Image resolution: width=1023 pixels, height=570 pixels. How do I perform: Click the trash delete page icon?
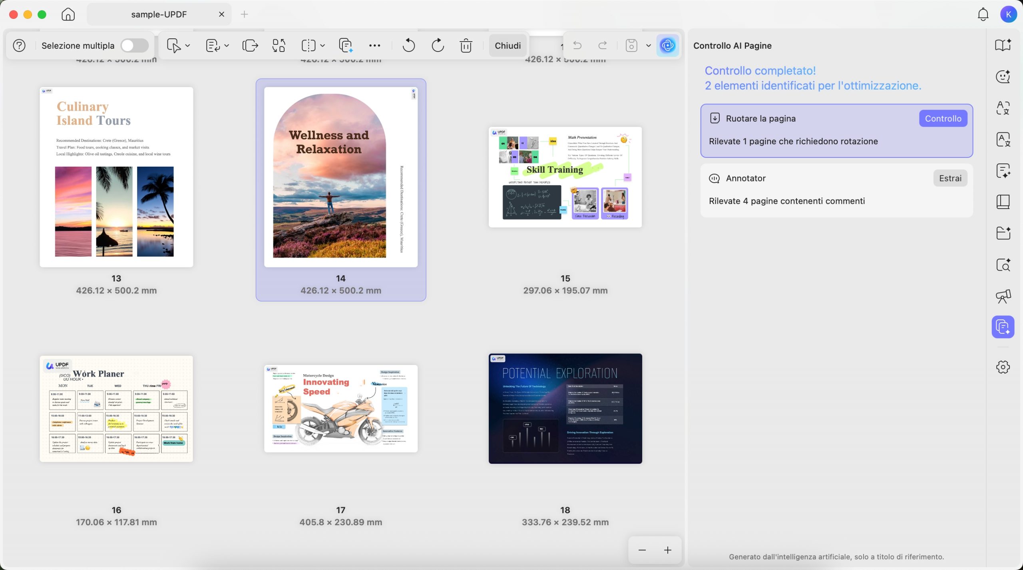[x=466, y=46]
